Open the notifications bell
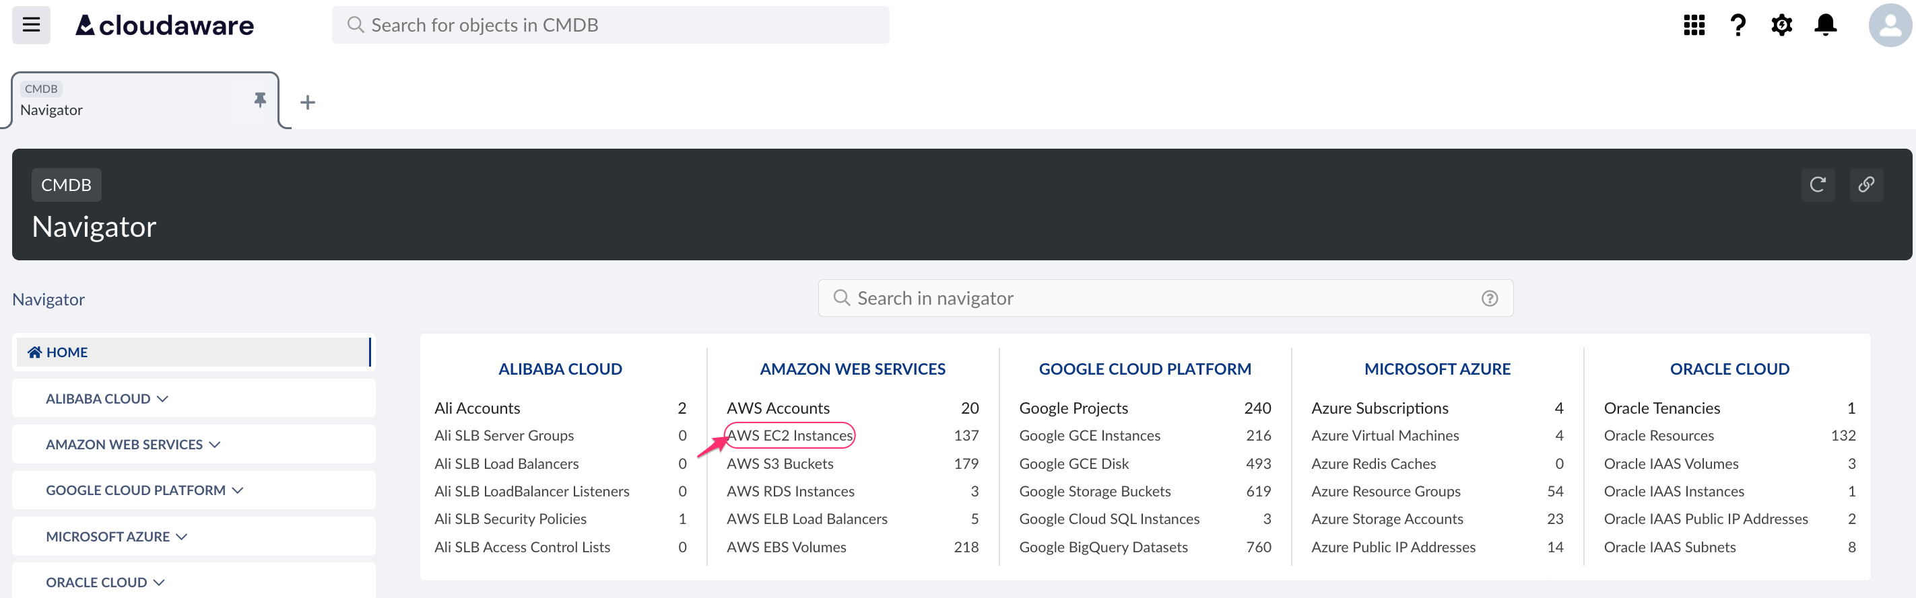 1825,26
